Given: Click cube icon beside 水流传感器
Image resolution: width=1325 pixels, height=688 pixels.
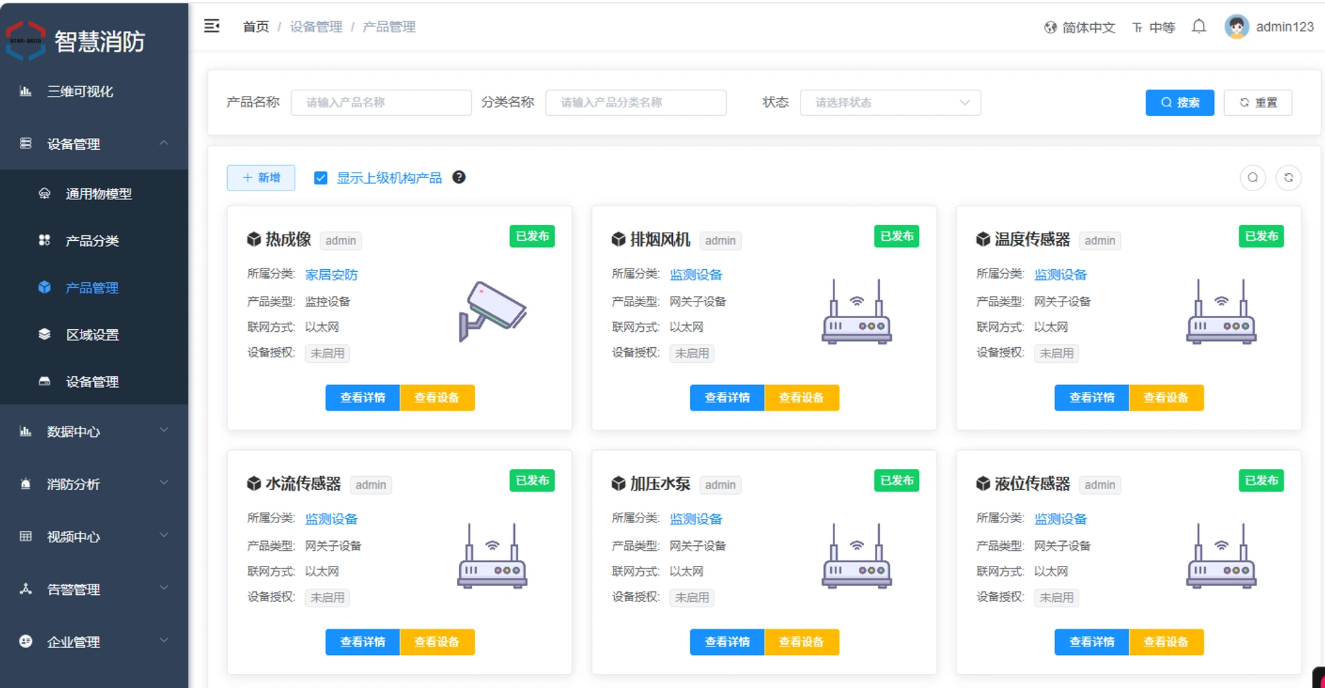Looking at the screenshot, I should coord(254,484).
